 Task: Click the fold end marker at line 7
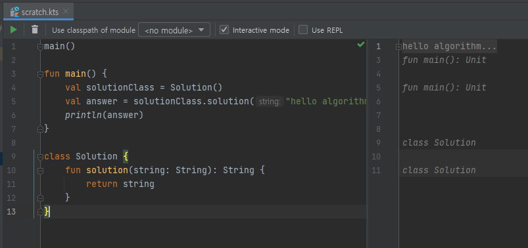click(x=40, y=129)
